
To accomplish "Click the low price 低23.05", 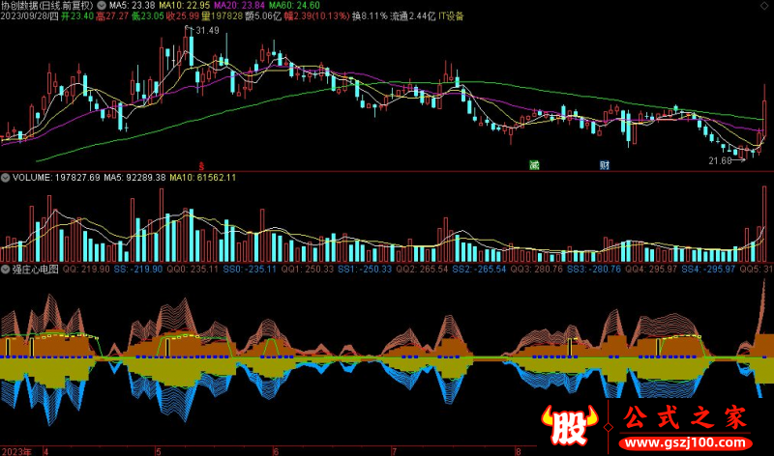I will click(147, 16).
